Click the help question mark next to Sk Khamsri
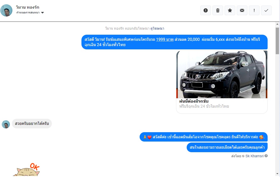This screenshot has width=280, height=177. click(266, 156)
